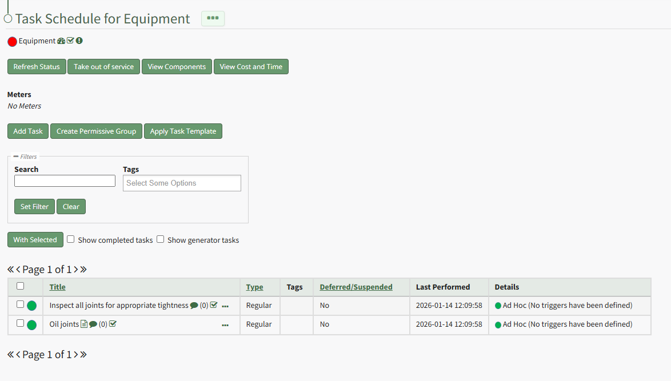This screenshot has height=381, width=671.
Task: Open the ellipsis menu beside page title
Action: (213, 18)
